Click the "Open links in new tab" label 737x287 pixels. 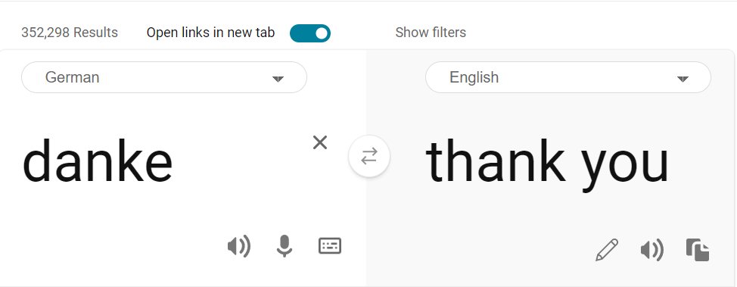(210, 33)
